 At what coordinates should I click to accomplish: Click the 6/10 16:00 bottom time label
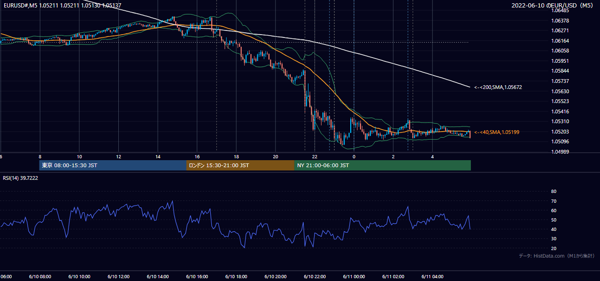(197, 276)
